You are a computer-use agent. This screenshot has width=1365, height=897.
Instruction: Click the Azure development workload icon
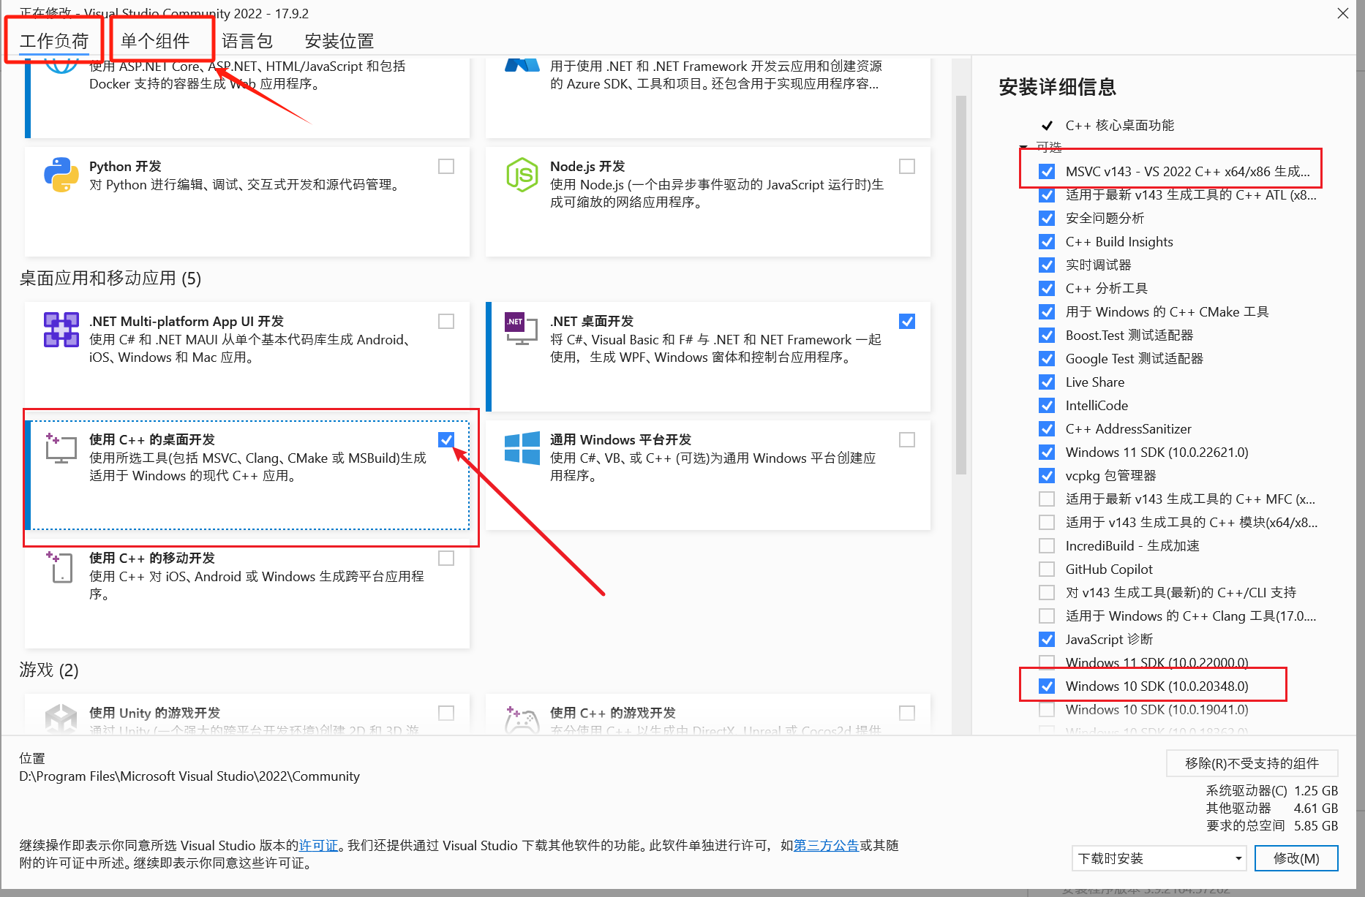tap(522, 65)
